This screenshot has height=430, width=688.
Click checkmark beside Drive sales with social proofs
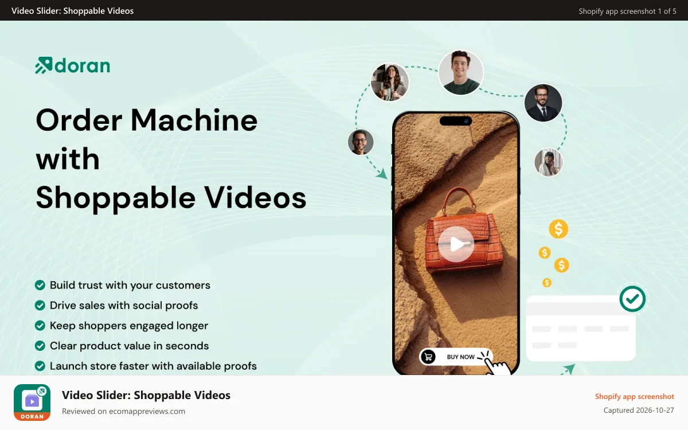(40, 305)
